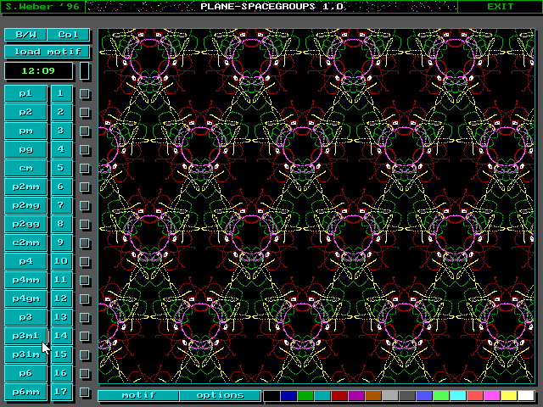Pick the brown color swatch
The height and width of the screenshot is (407, 543).
pos(373,396)
